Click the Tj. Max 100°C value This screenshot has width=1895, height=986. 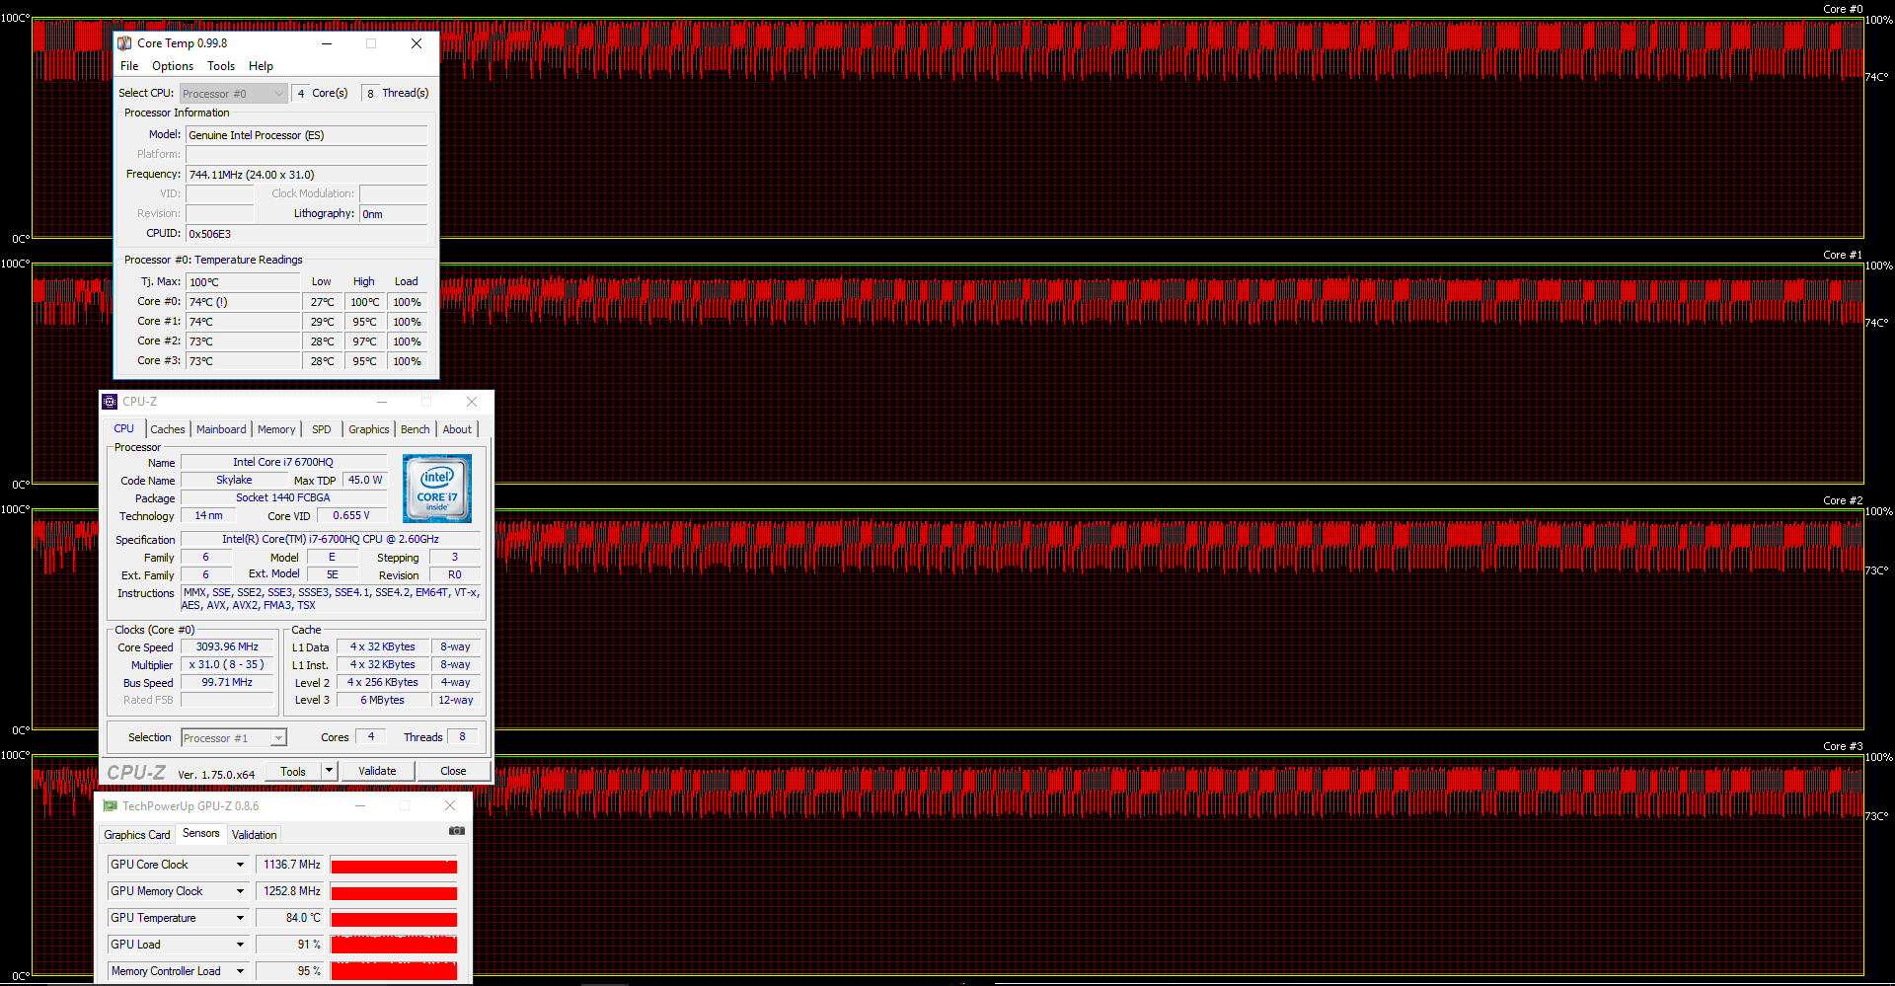click(243, 282)
